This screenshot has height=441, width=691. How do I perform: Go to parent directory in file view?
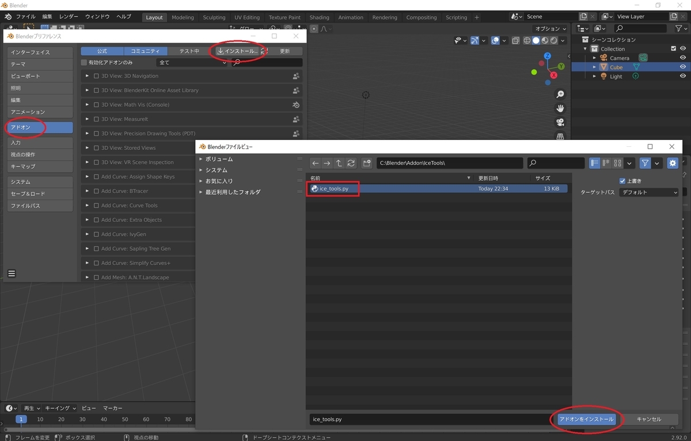coord(339,164)
